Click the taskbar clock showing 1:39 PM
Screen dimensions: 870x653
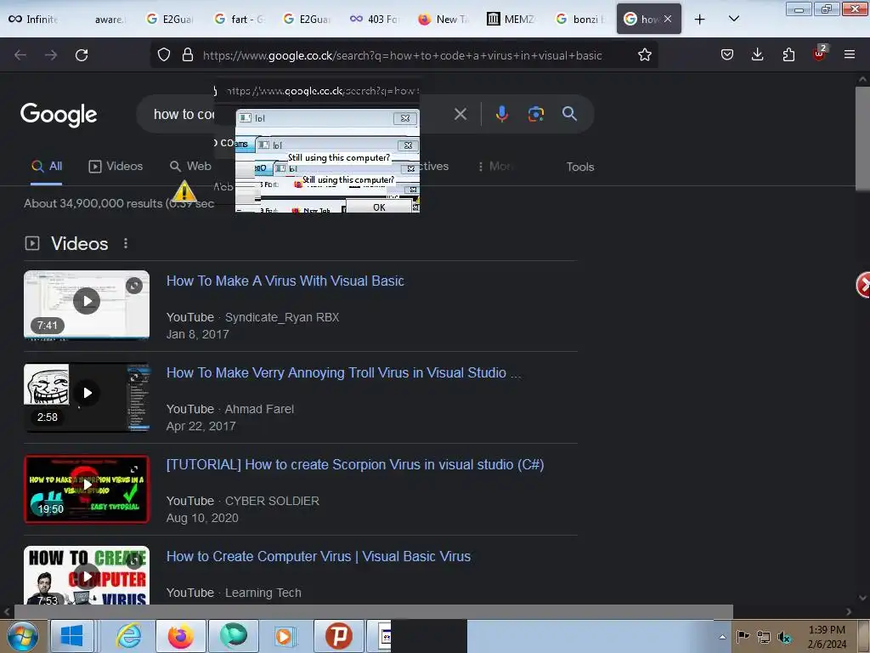(x=827, y=637)
